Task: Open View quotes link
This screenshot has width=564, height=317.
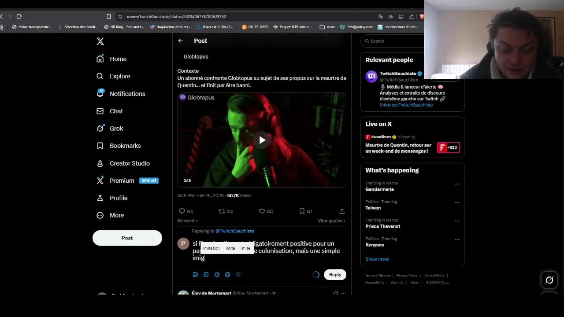Action: [332, 221]
